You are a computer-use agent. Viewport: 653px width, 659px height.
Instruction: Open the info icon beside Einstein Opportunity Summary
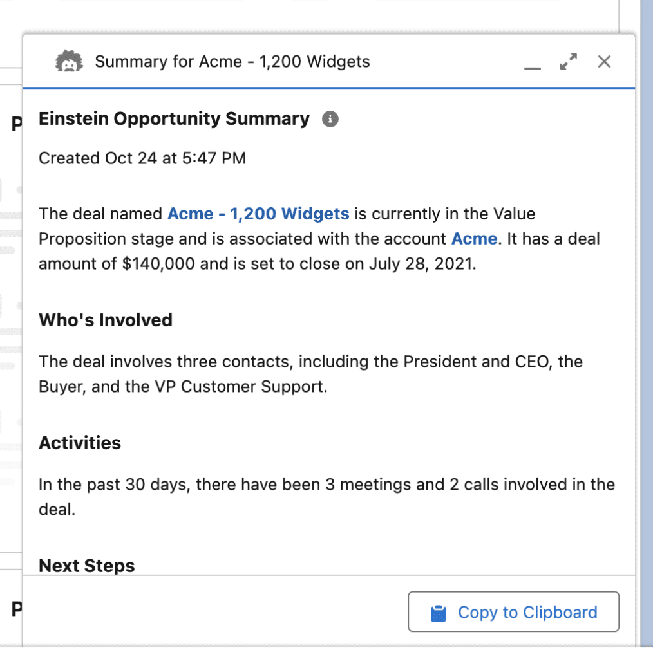(x=330, y=119)
